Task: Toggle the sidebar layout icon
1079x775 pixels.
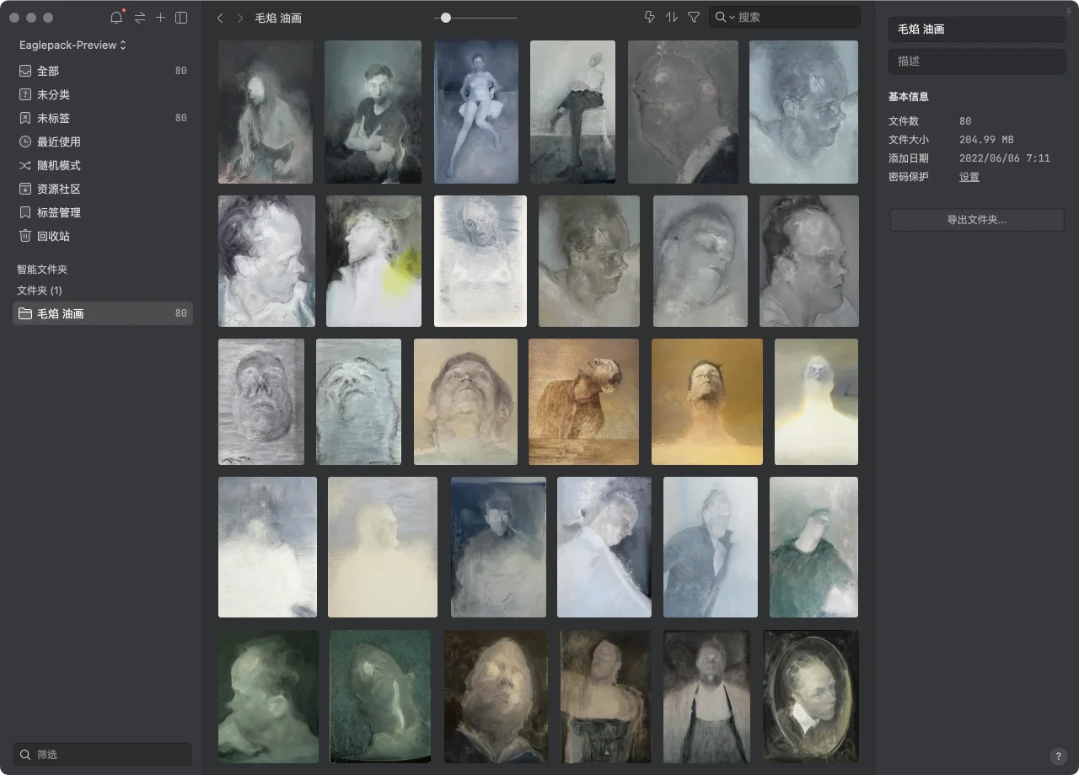Action: (181, 18)
